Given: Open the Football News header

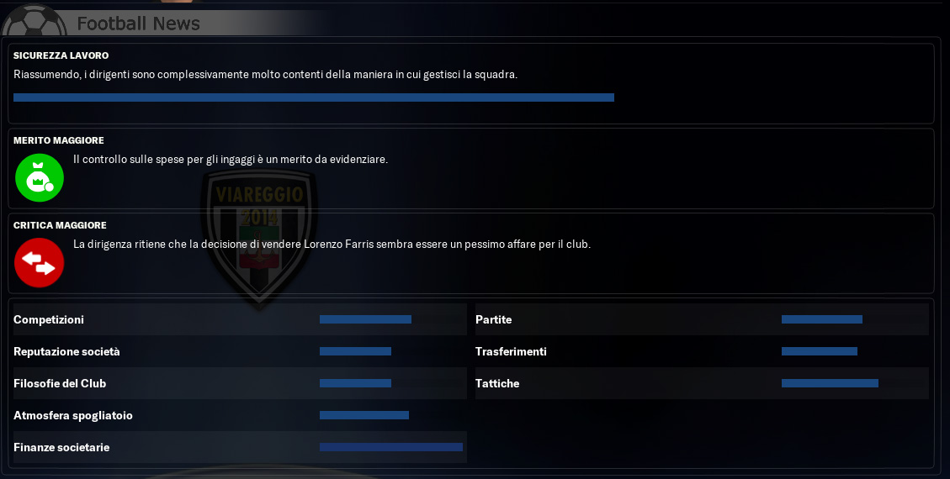Looking at the screenshot, I should tap(138, 23).
